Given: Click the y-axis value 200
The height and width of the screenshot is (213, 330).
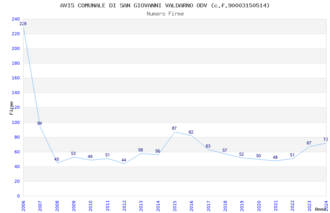Looking at the screenshot, I should [x=16, y=48].
